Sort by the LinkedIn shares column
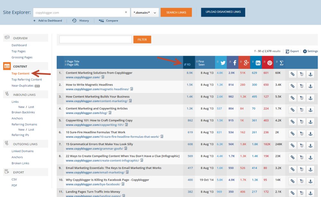Viewport: 321px width, 197px height. coord(256,62)
